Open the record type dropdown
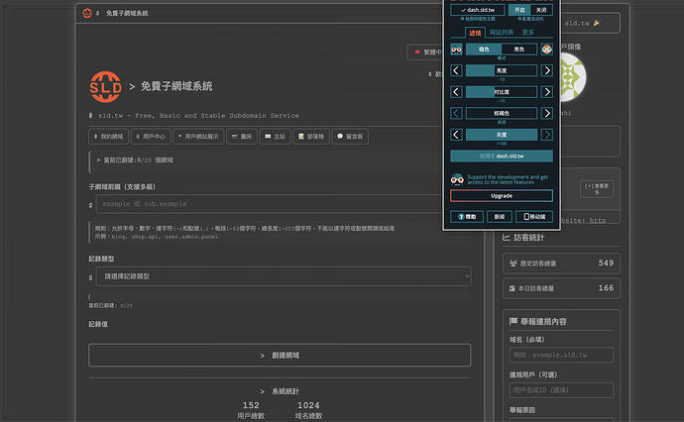The width and height of the screenshot is (684, 422). pos(284,276)
